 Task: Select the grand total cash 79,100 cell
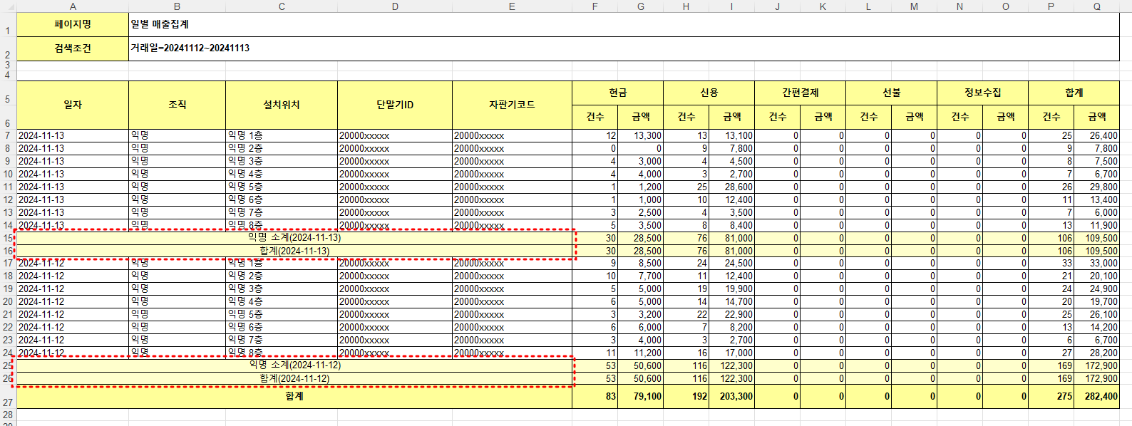pos(641,396)
